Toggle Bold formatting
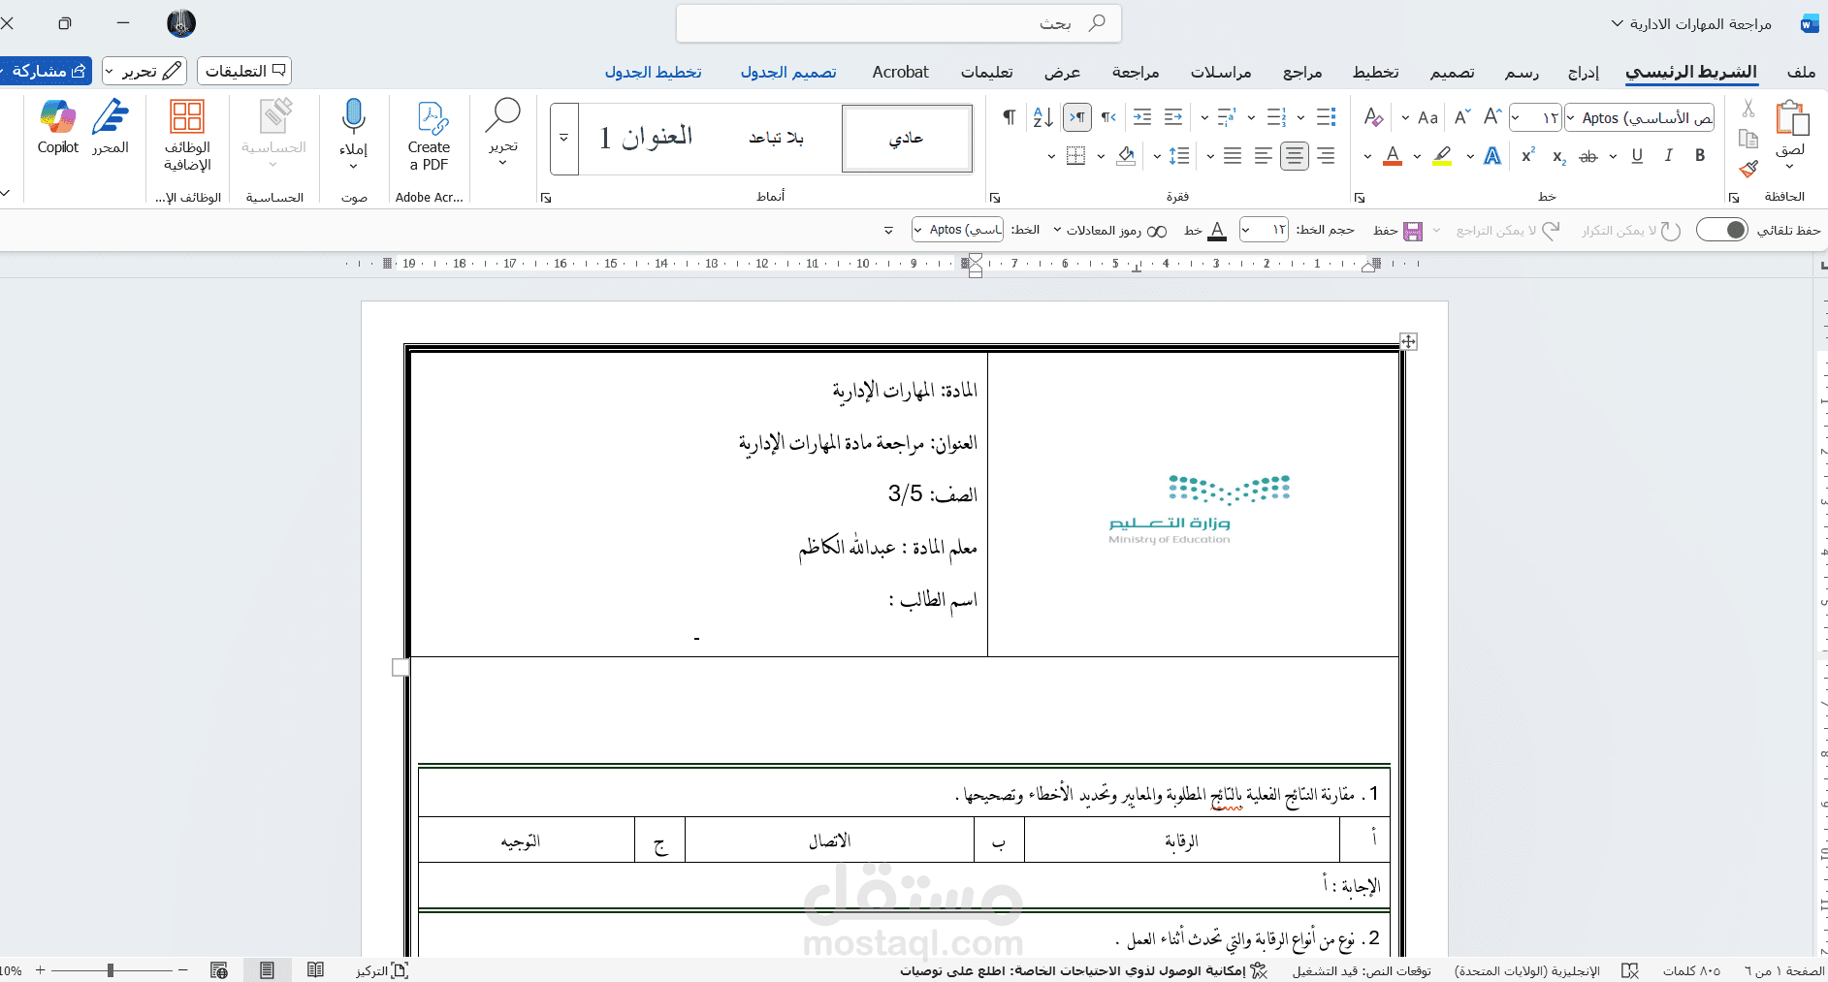This screenshot has height=982, width=1828. tap(1700, 156)
